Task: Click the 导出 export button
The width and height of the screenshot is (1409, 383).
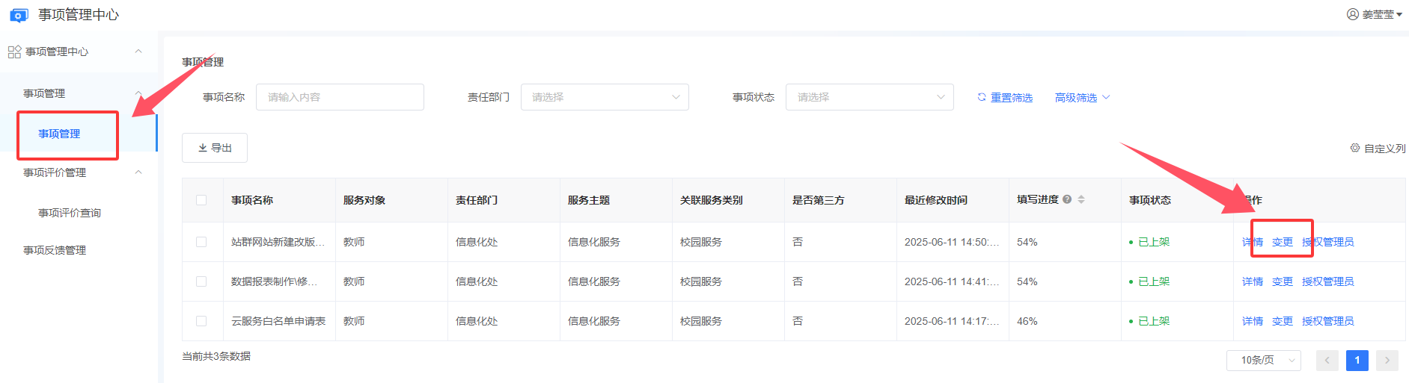Action: point(215,148)
